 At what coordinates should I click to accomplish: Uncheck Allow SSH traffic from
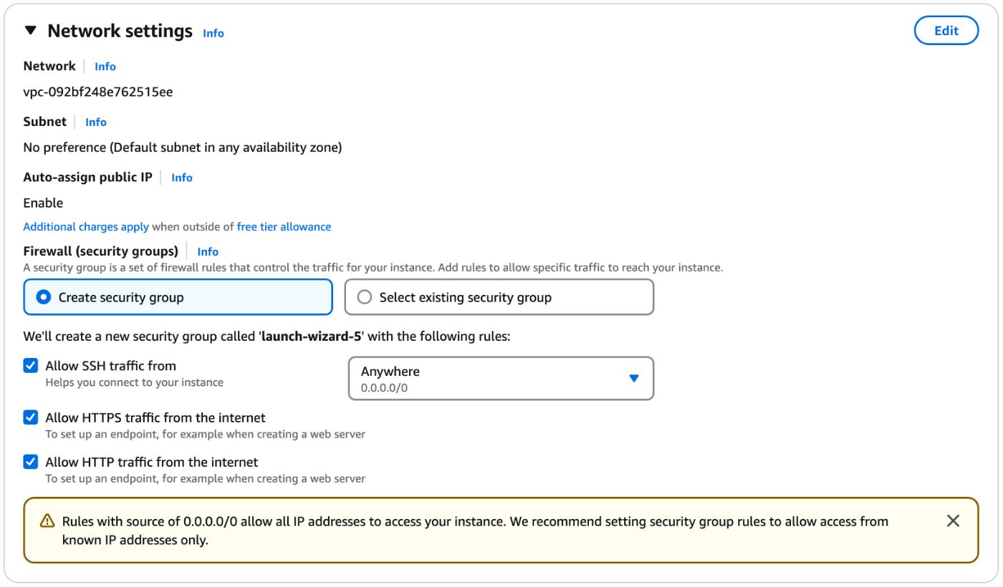click(x=30, y=366)
